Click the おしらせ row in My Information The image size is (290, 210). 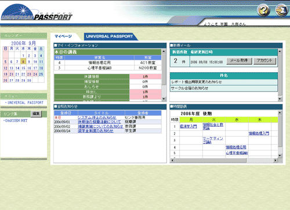(x=108, y=87)
